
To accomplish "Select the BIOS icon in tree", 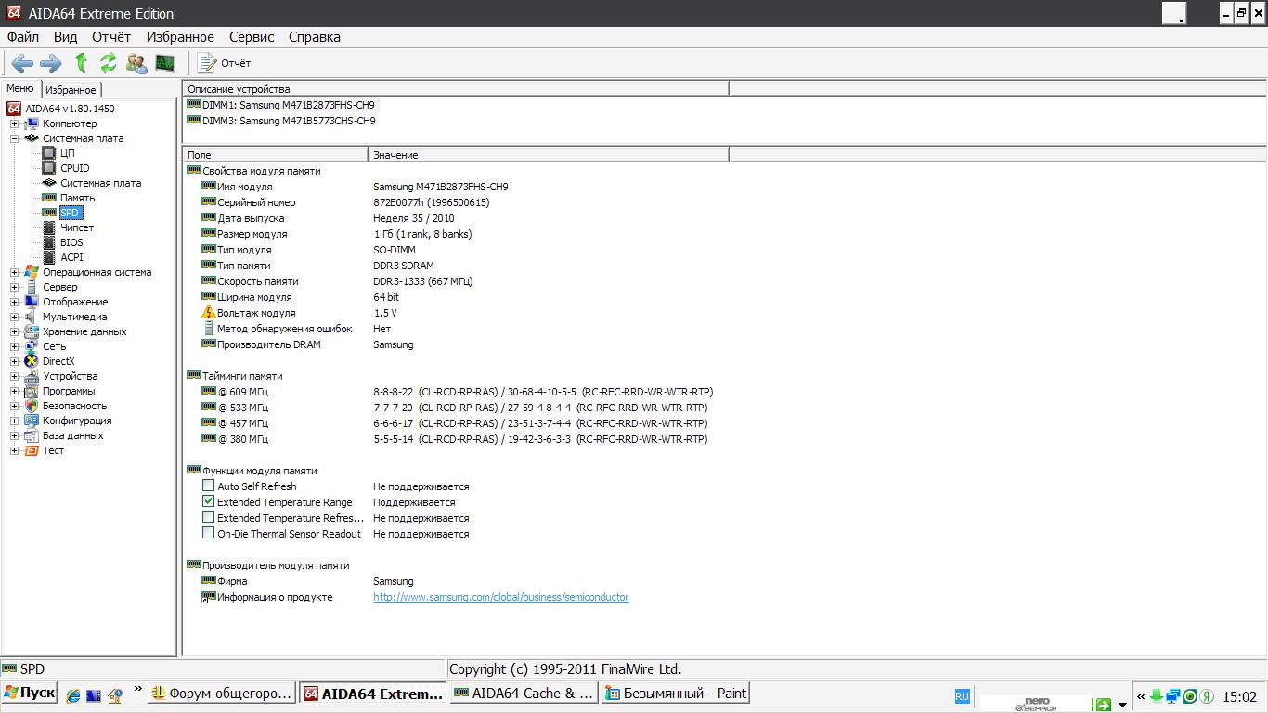I will point(49,242).
